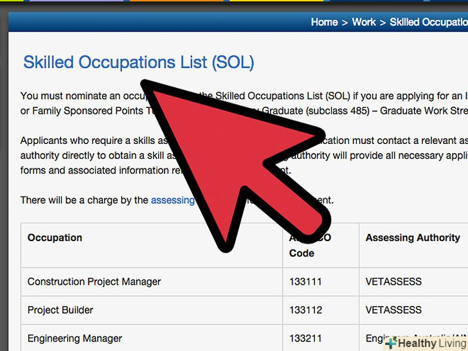Click ANZSCO code 133111
The width and height of the screenshot is (468, 351).
point(305,282)
